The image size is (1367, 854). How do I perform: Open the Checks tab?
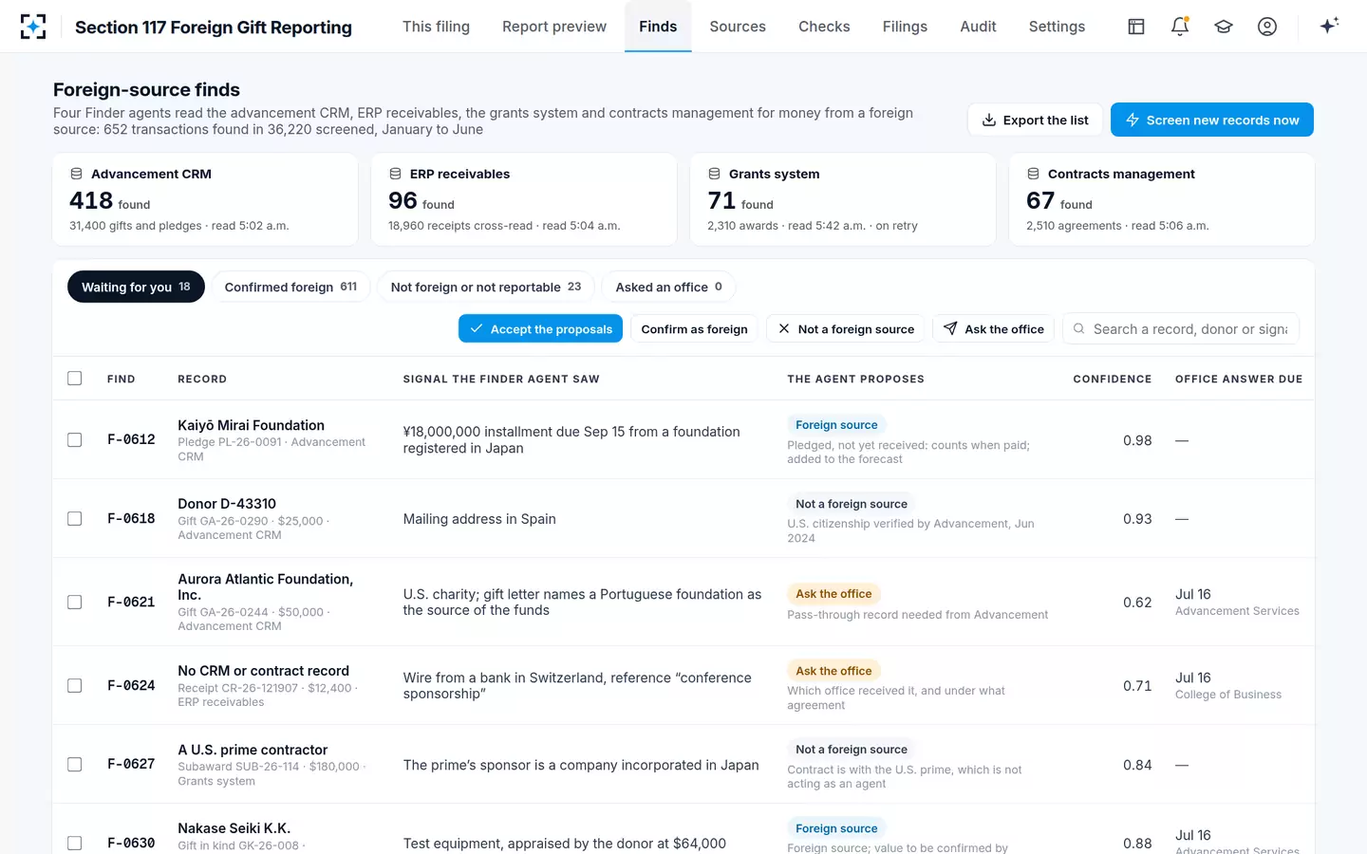click(x=824, y=27)
